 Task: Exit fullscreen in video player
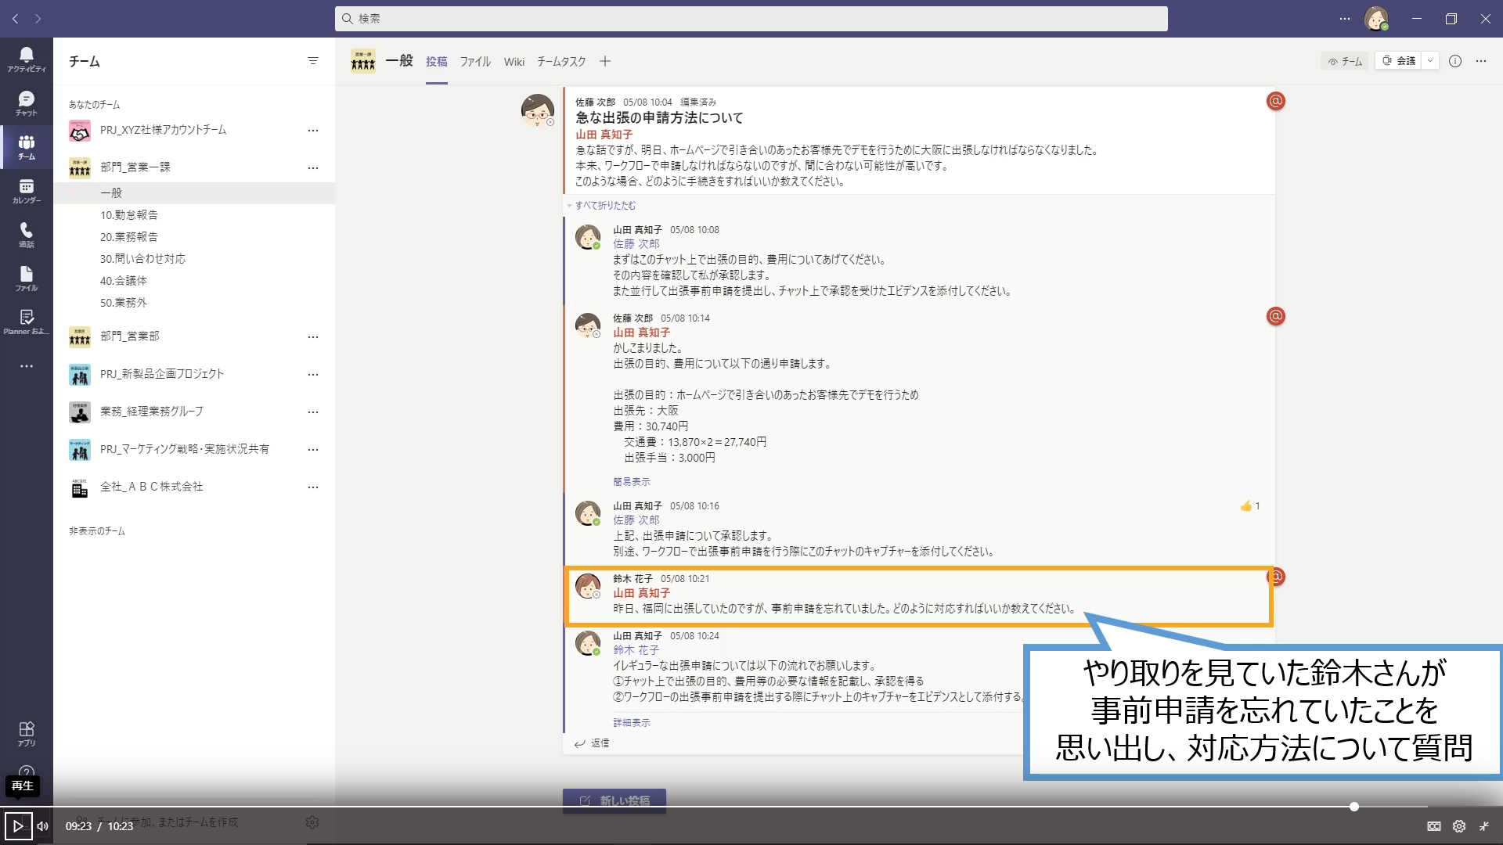coord(1484,826)
